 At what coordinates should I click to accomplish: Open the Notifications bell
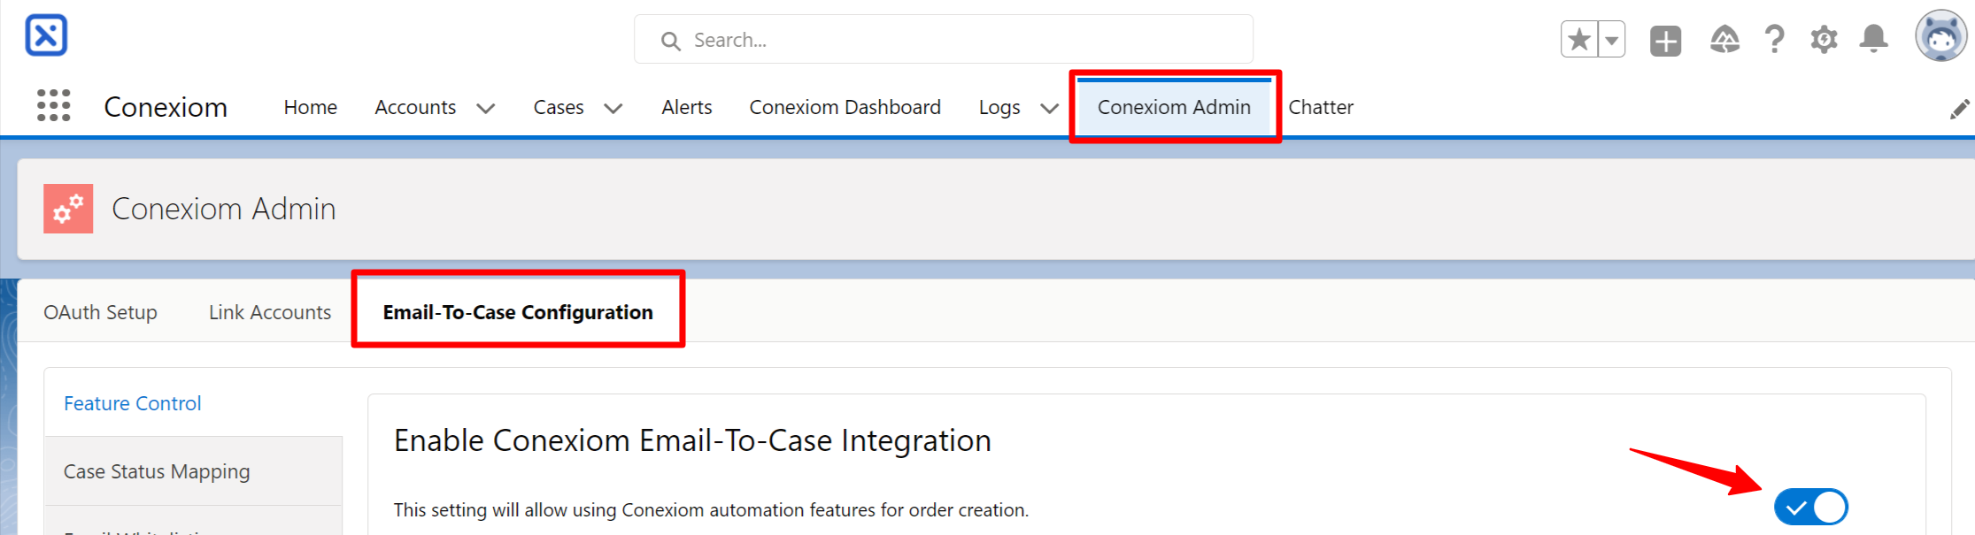[x=1873, y=39]
